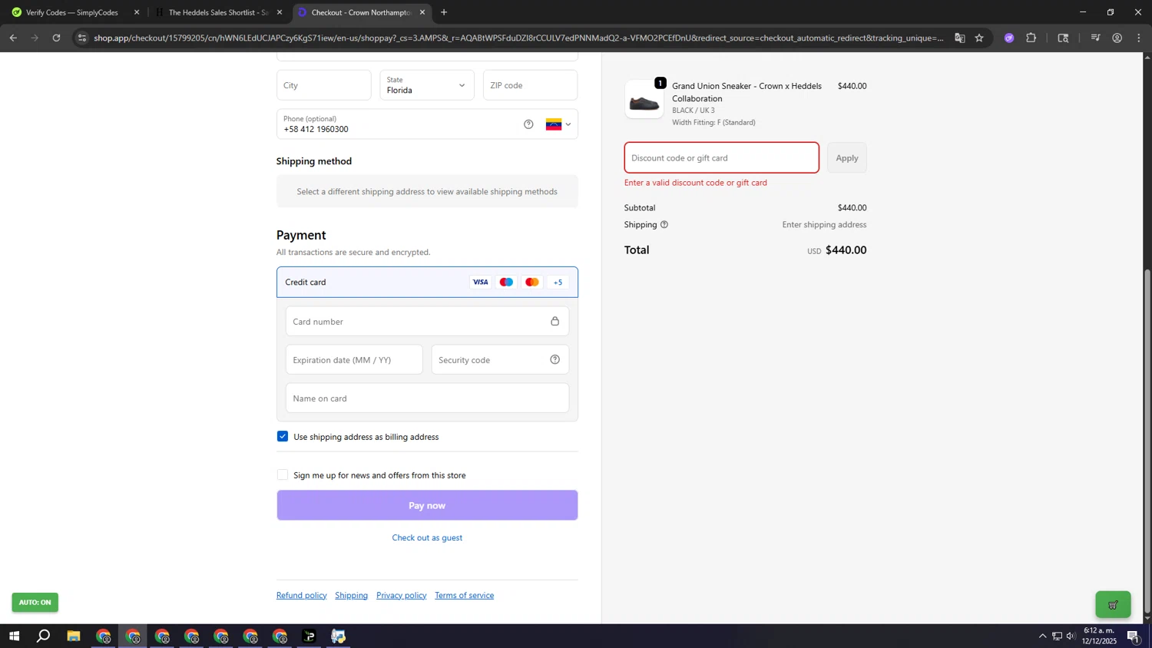Open a new browser tab

444,12
